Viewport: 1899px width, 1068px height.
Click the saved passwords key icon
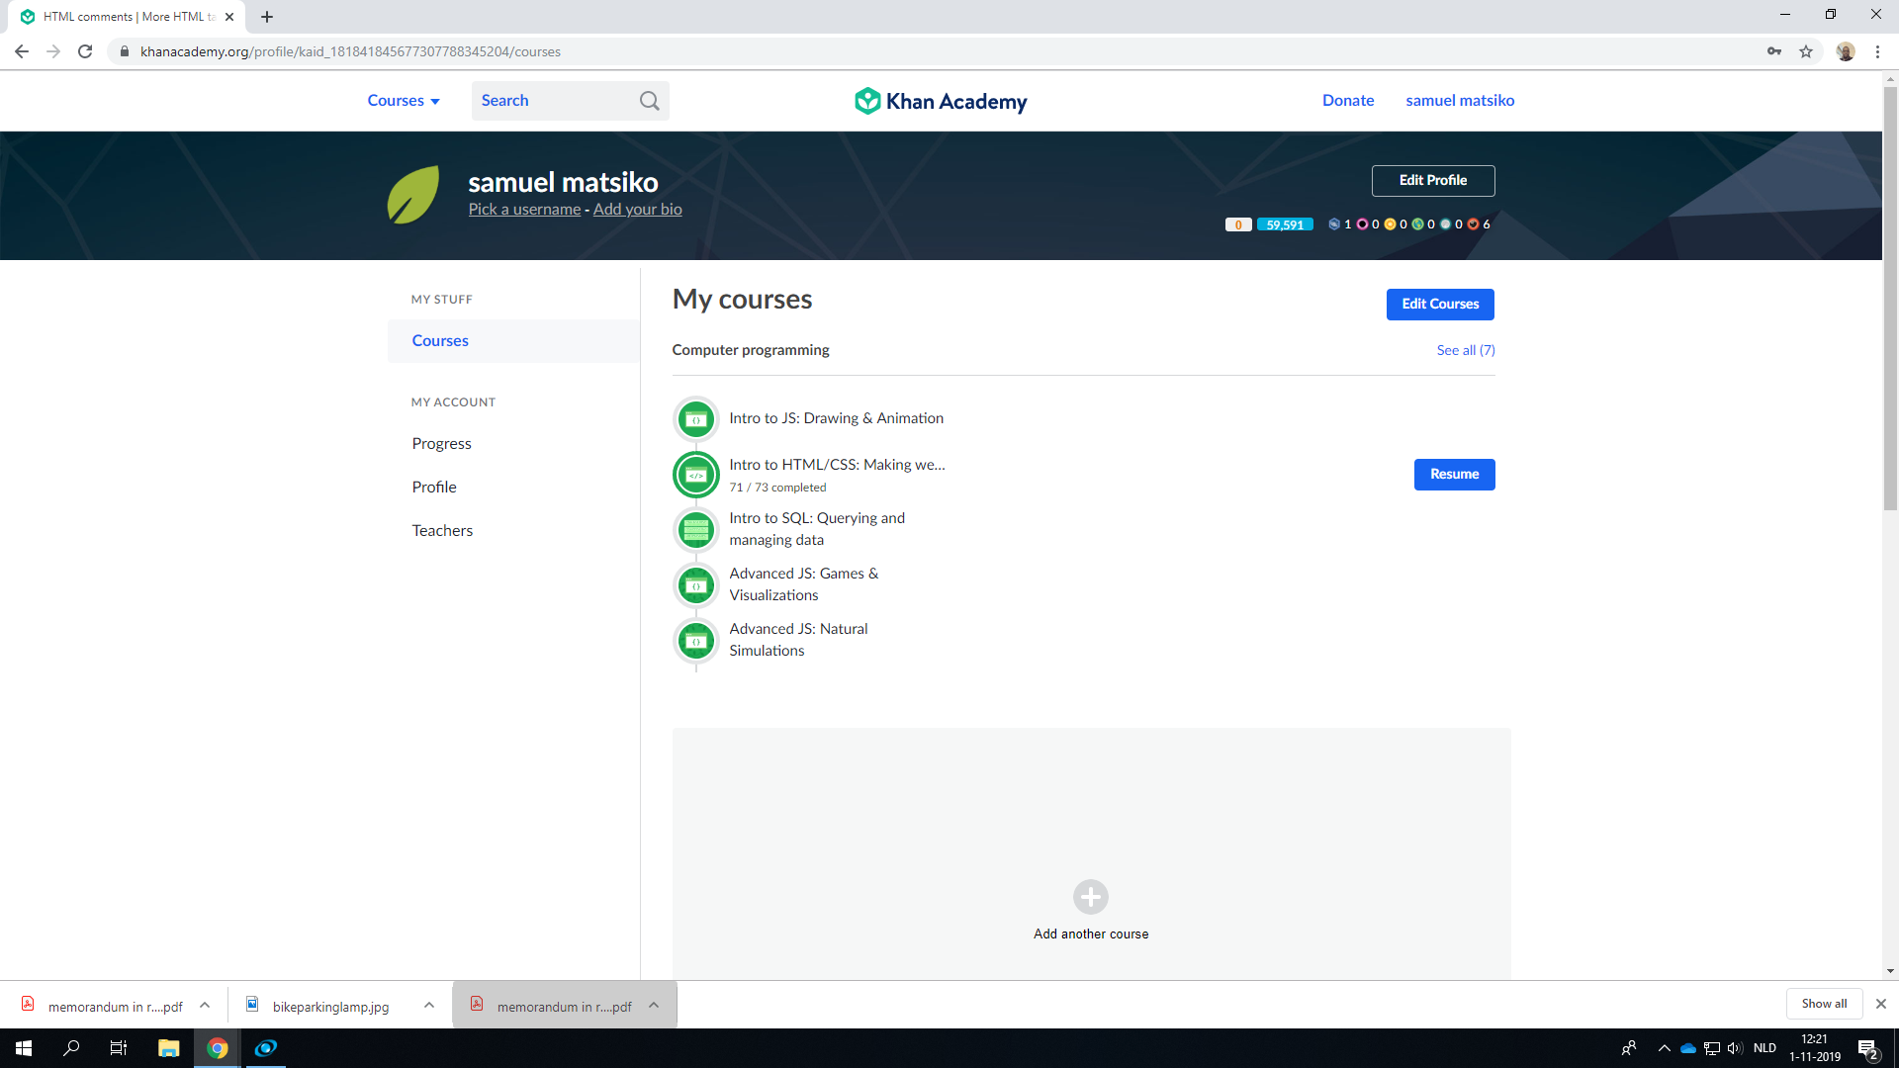coord(1774,51)
